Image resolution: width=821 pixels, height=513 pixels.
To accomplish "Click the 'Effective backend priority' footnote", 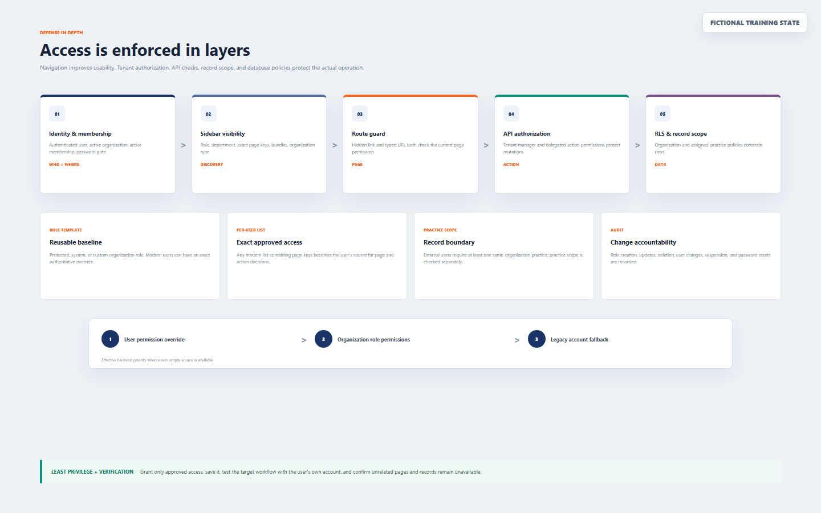I will [157, 360].
